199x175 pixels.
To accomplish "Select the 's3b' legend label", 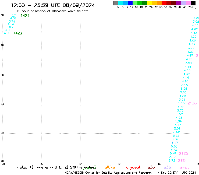I will 167,167.
